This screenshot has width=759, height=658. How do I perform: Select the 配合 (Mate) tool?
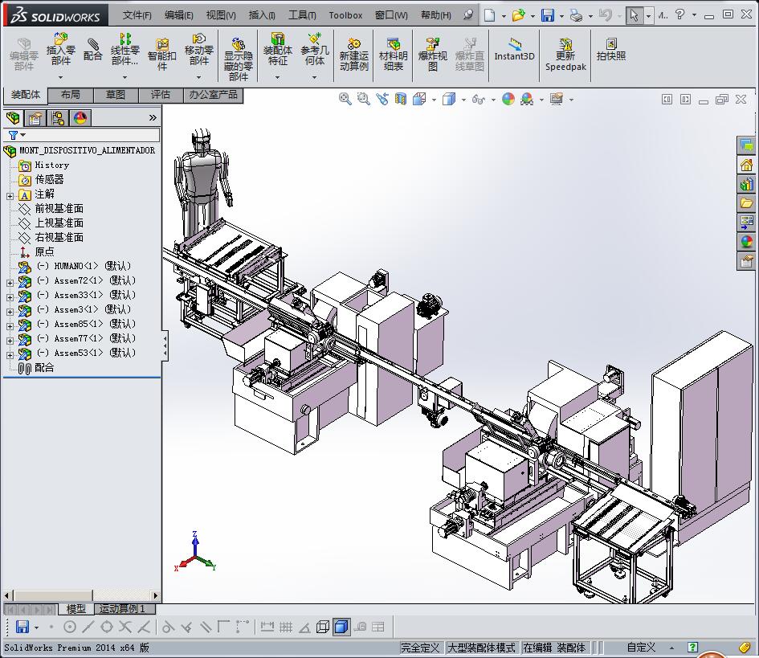coord(93,47)
